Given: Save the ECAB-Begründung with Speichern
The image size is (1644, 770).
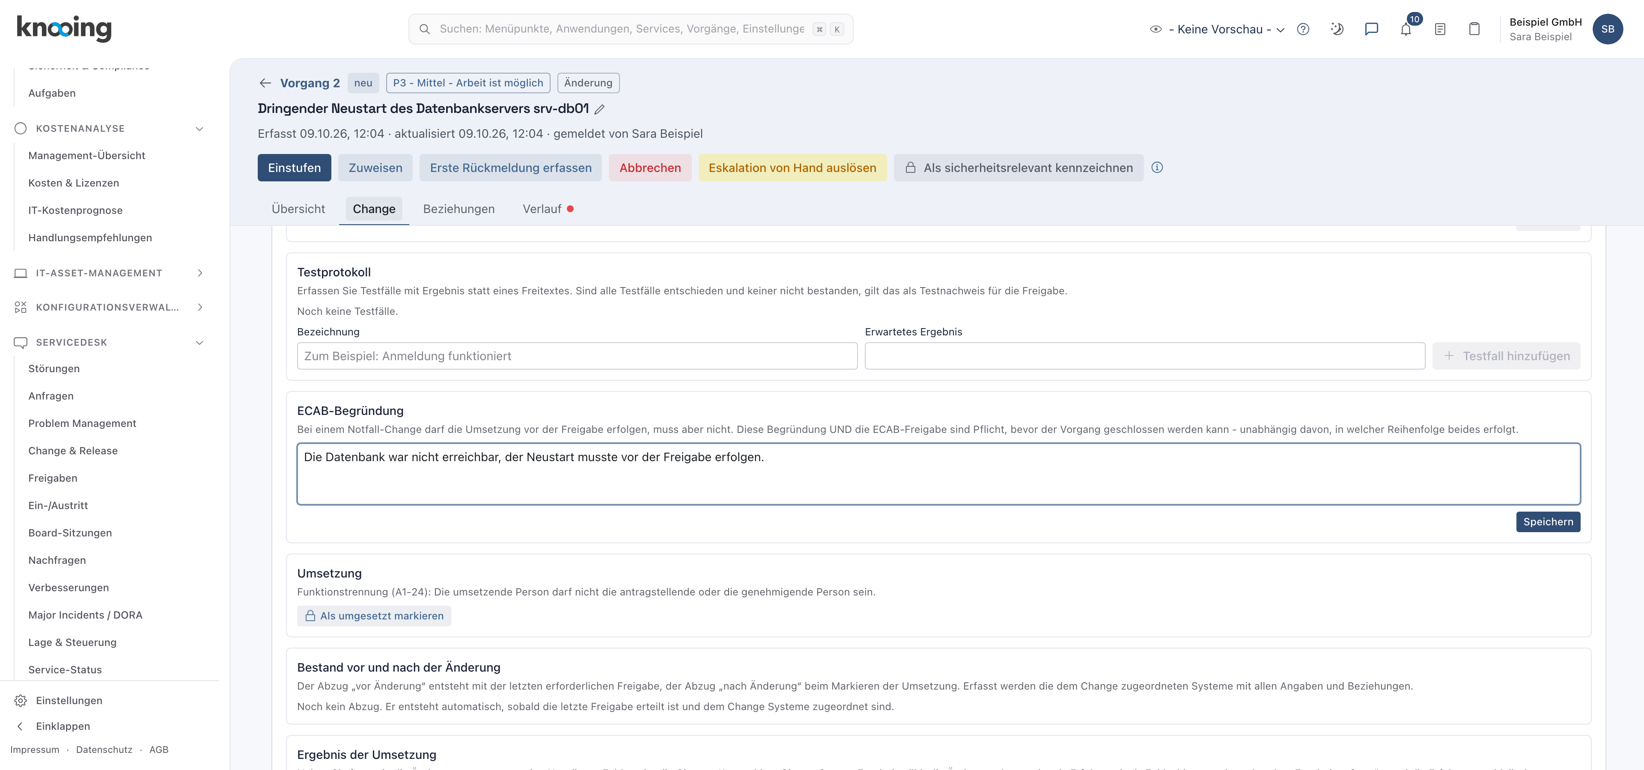Looking at the screenshot, I should (x=1548, y=521).
